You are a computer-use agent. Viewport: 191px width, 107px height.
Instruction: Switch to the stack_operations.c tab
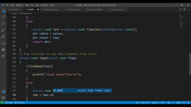point(52,10)
